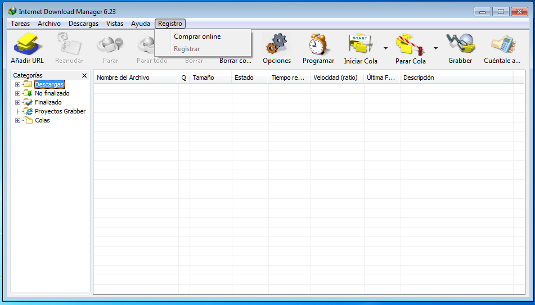Viewport: 535px width, 305px height.
Task: Click the Añadir URL toolbar icon
Action: click(28, 44)
